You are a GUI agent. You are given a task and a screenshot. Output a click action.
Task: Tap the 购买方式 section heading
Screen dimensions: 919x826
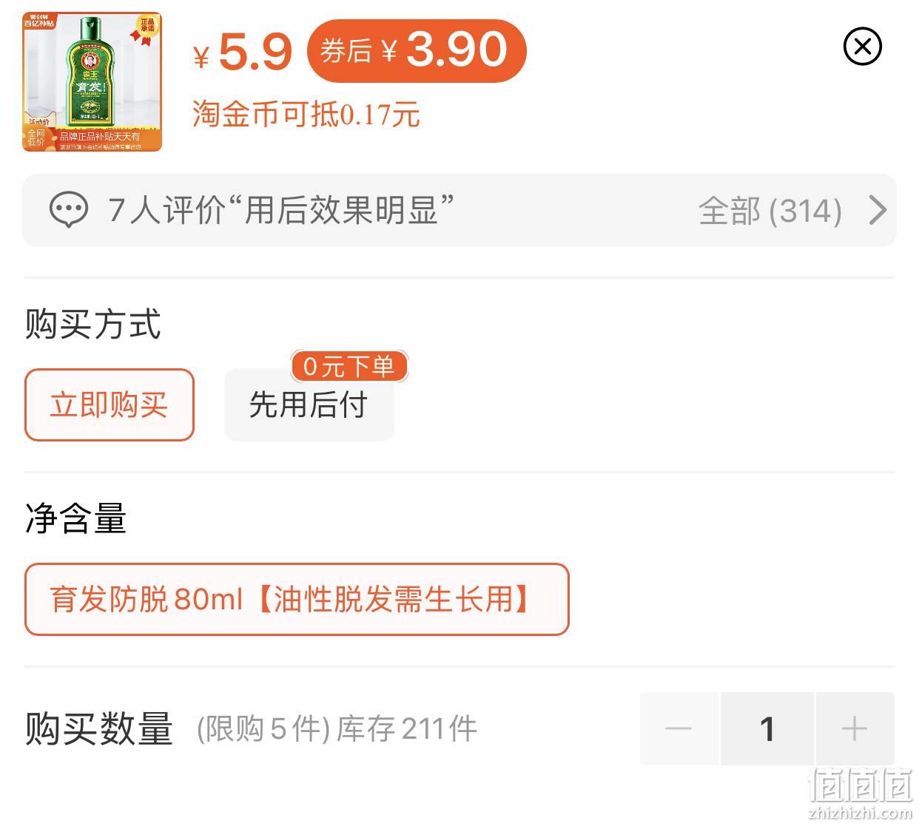pos(93,325)
